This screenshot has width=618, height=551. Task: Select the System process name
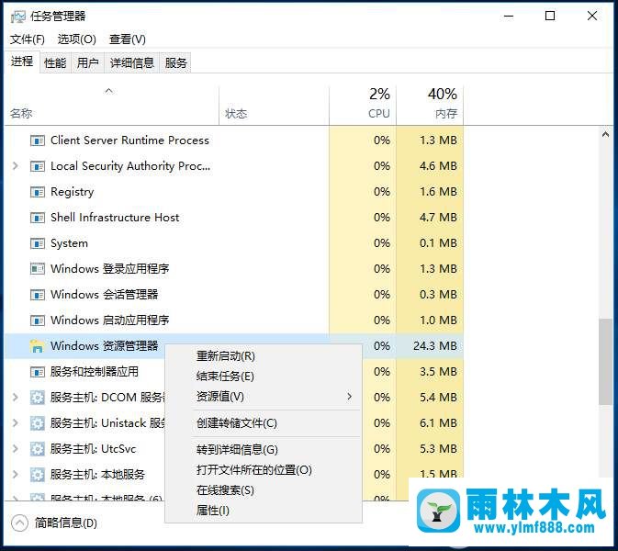pyautogui.click(x=69, y=243)
